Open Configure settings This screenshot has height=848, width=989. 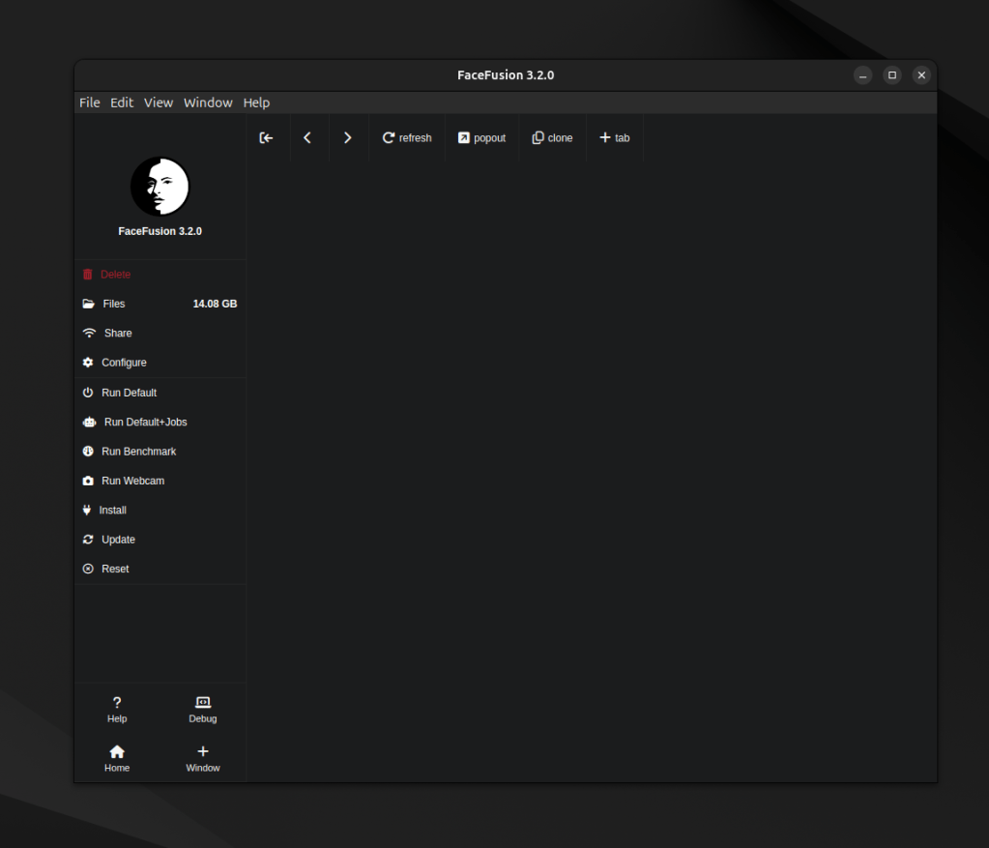coord(124,363)
